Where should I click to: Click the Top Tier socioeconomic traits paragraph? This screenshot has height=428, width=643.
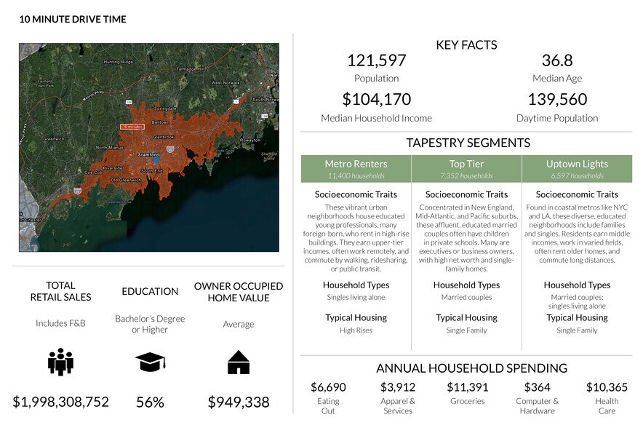pos(466,238)
